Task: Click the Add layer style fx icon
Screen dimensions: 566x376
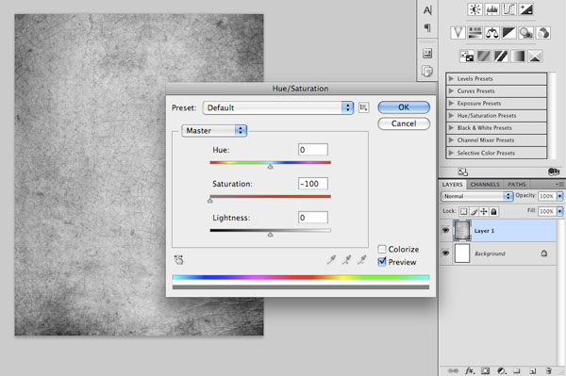Action: tap(470, 370)
